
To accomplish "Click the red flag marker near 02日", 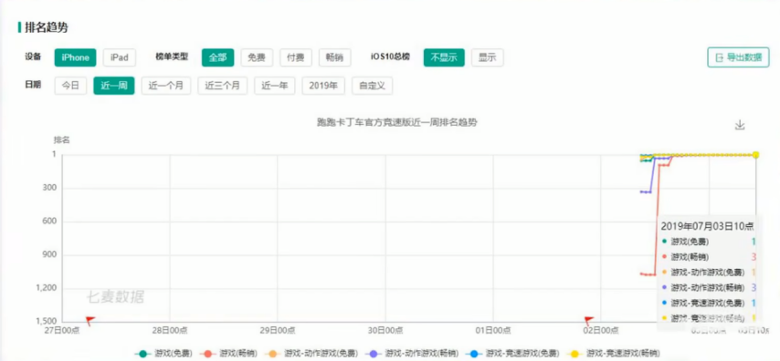I will (x=589, y=321).
